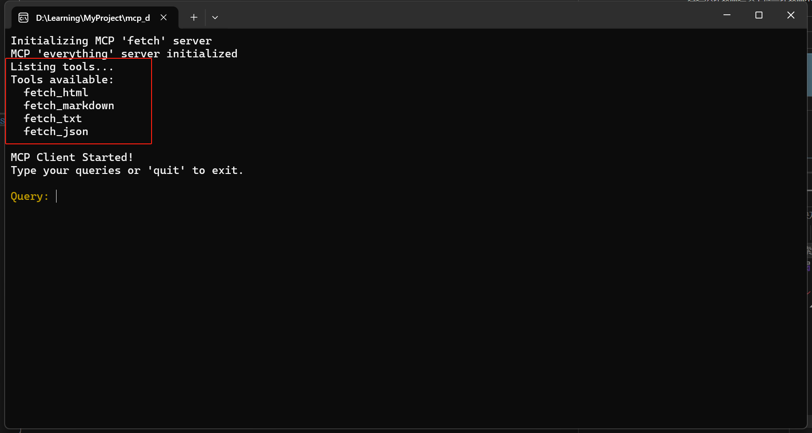Image resolution: width=812 pixels, height=433 pixels.
Task: Click the "Listing tools..." output line
Action: click(x=62, y=67)
